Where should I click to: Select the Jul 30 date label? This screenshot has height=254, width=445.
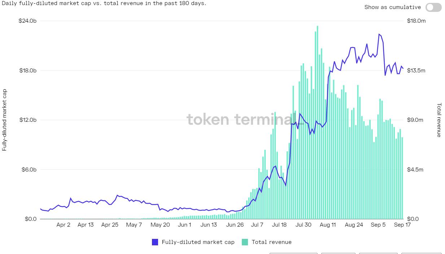pyautogui.click(x=303, y=225)
